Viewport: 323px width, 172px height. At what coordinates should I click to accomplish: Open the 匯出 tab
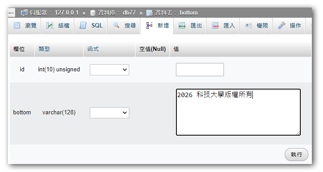click(x=190, y=26)
